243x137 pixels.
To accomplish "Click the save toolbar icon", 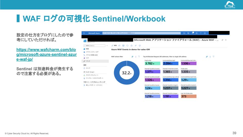I will [x=123, y=45].
